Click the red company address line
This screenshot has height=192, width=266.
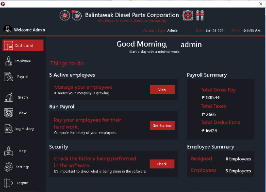132,21
